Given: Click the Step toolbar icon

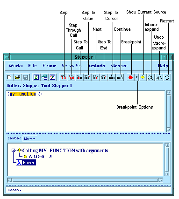Looking at the screenshot, I should point(64,77).
